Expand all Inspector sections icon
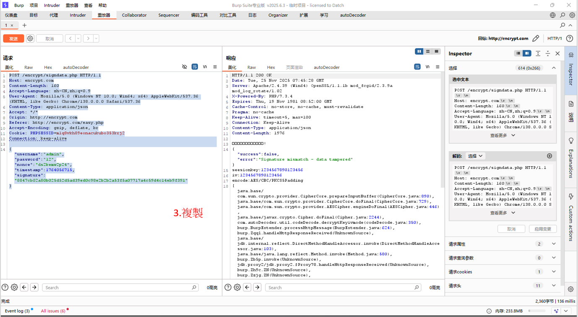This screenshot has height=317, width=578. click(538, 53)
